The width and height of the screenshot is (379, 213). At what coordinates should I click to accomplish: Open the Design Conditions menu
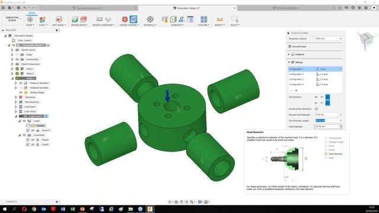pos(104,25)
